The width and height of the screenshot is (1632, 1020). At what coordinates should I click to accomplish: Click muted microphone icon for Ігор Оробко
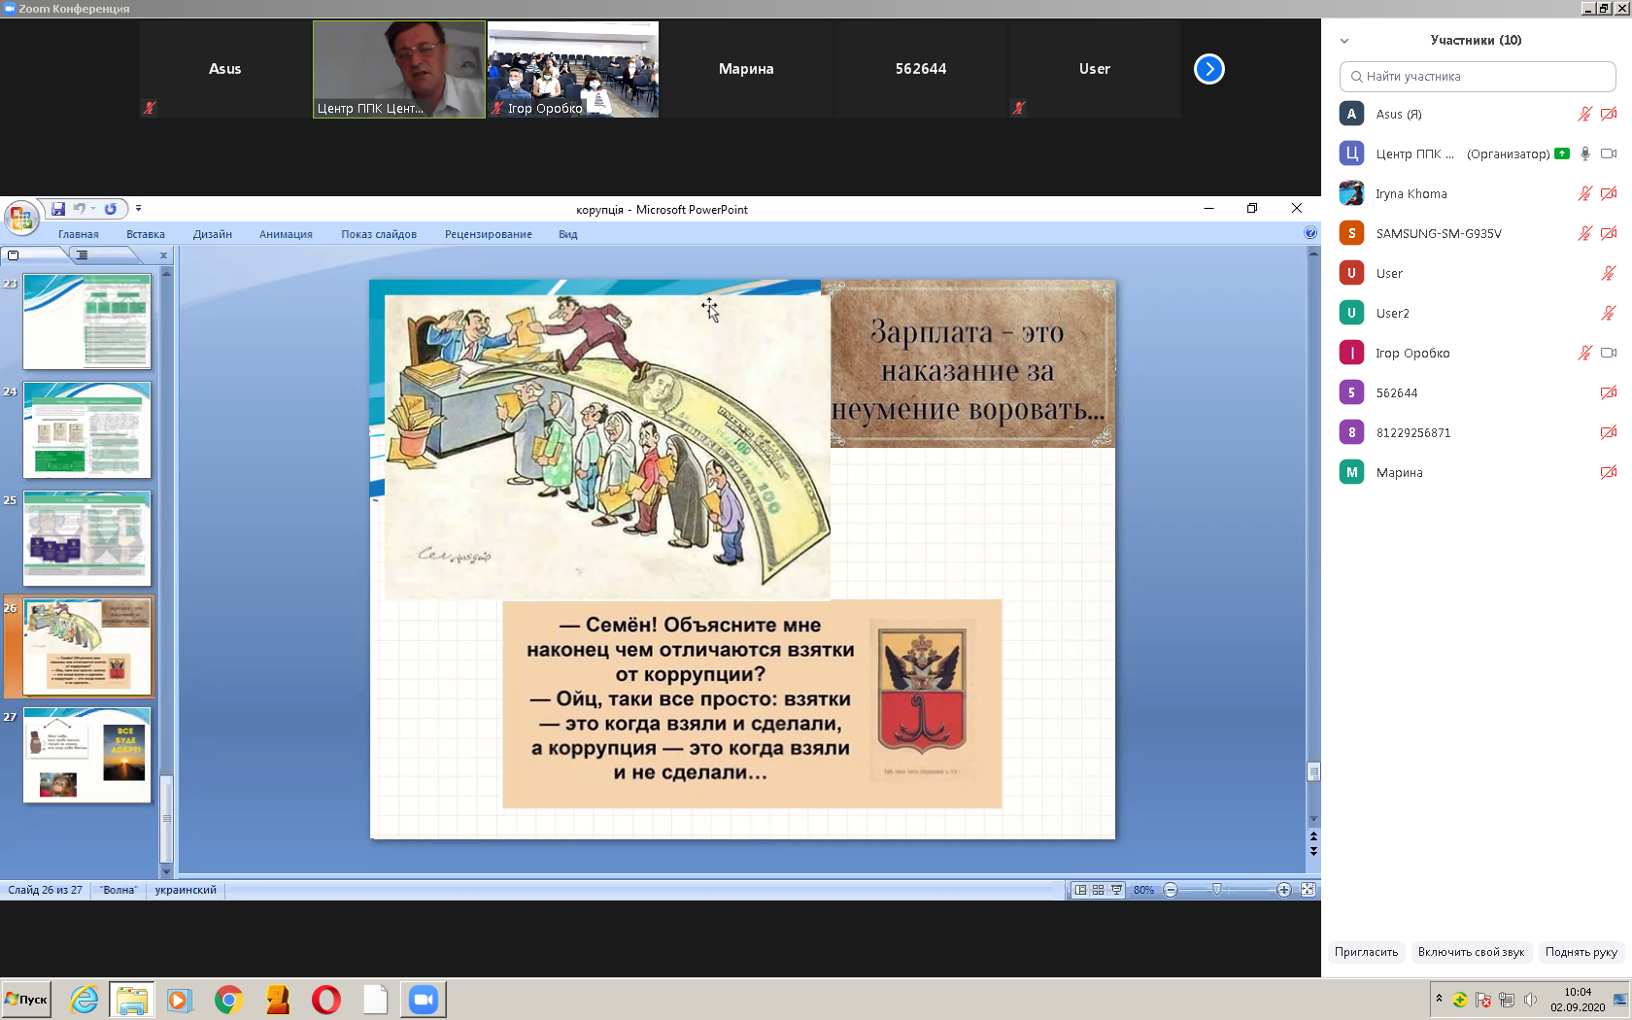click(1584, 353)
